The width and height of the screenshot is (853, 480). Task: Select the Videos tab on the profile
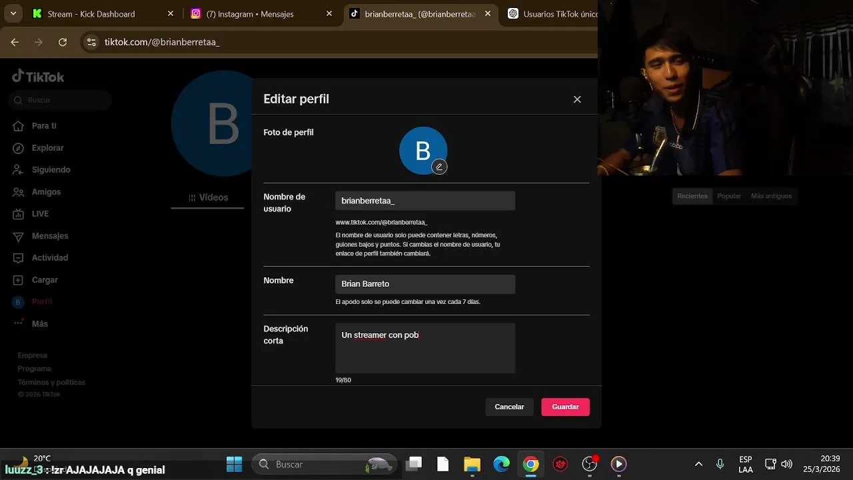pyautogui.click(x=208, y=197)
